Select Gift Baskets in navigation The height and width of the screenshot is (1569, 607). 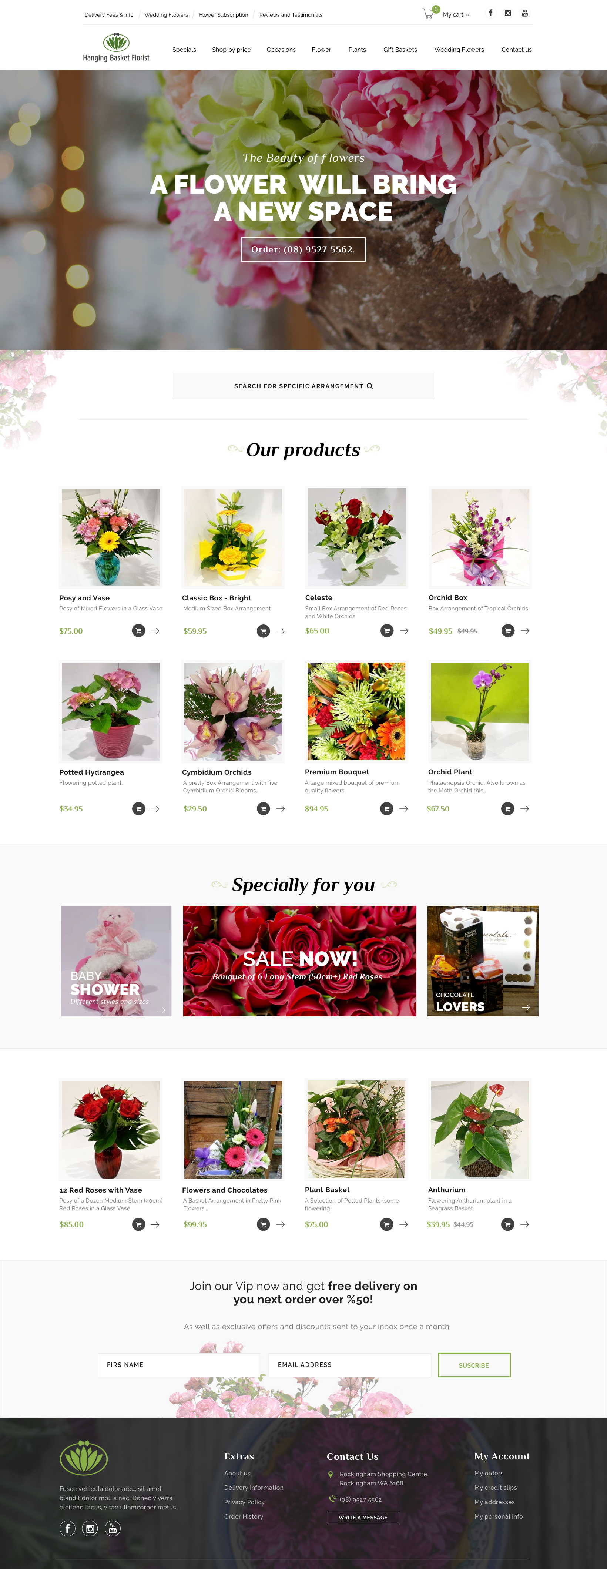(x=400, y=50)
